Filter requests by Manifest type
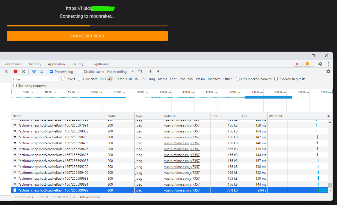Screen dimensions: 337x205 214,79
